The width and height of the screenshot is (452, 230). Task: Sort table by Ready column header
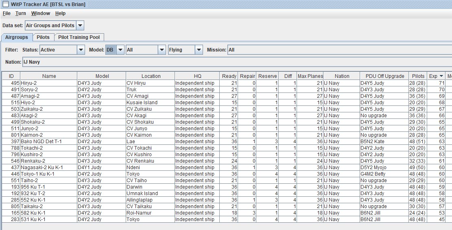coord(229,76)
